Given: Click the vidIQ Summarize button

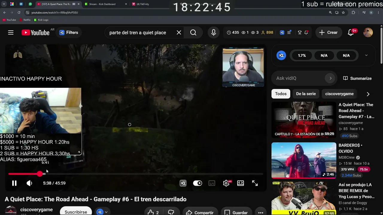Looking at the screenshot, I should pyautogui.click(x=357, y=78).
